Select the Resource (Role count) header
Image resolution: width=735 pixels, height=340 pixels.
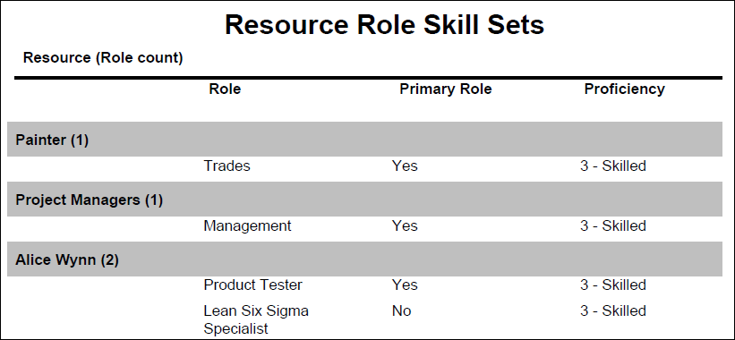coord(103,57)
